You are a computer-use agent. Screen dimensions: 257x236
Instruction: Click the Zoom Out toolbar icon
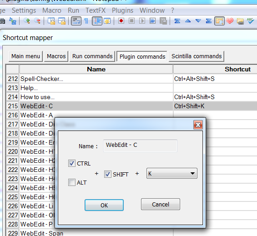[37, 21]
